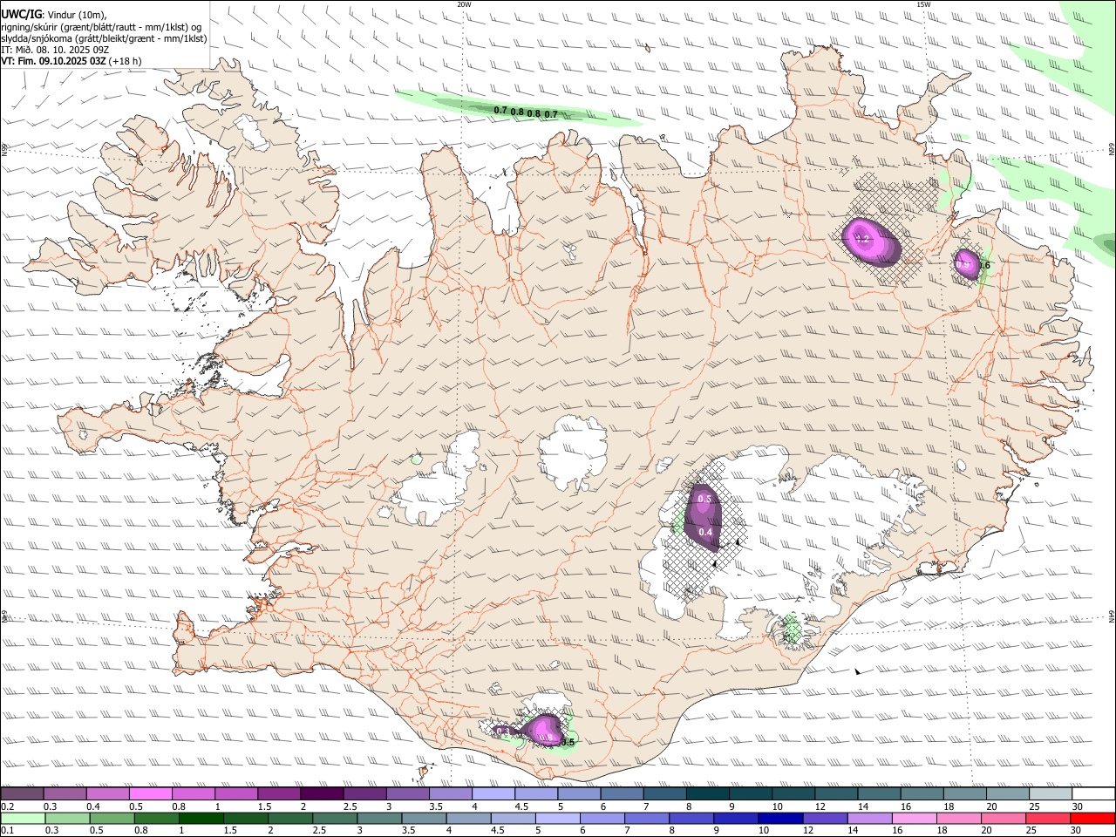Pick the violet 12 swatch in the lower legend row
This screenshot has height=837, width=1116.
coord(823,819)
